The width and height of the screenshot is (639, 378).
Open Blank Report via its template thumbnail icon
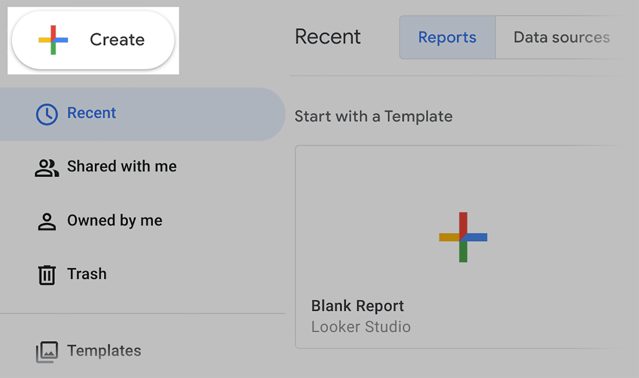(463, 237)
